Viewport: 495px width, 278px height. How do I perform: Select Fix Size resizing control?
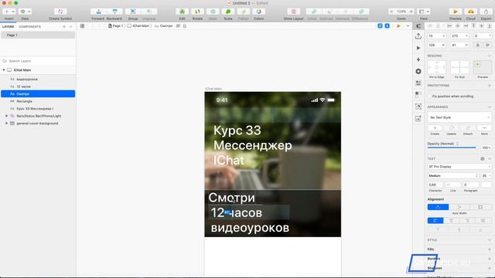point(459,67)
